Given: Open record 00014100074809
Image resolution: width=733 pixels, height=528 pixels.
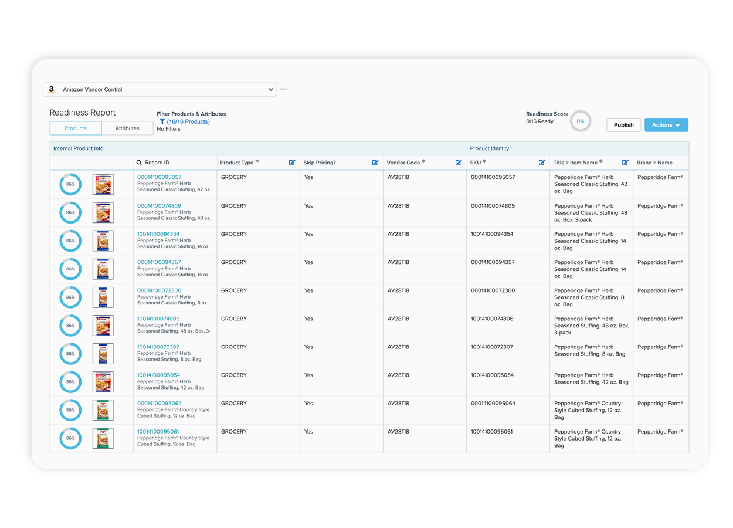Looking at the screenshot, I should (x=160, y=206).
